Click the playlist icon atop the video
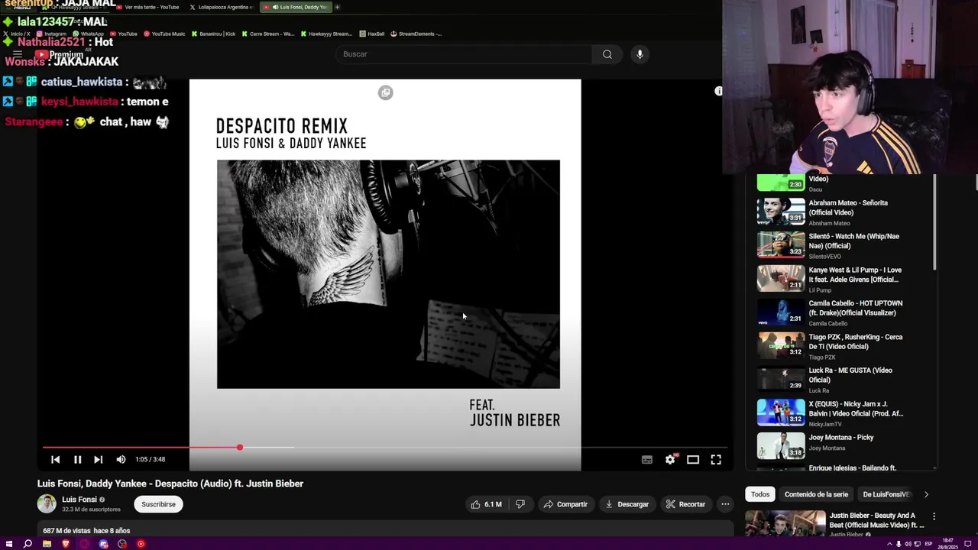The image size is (978, 550). (385, 92)
